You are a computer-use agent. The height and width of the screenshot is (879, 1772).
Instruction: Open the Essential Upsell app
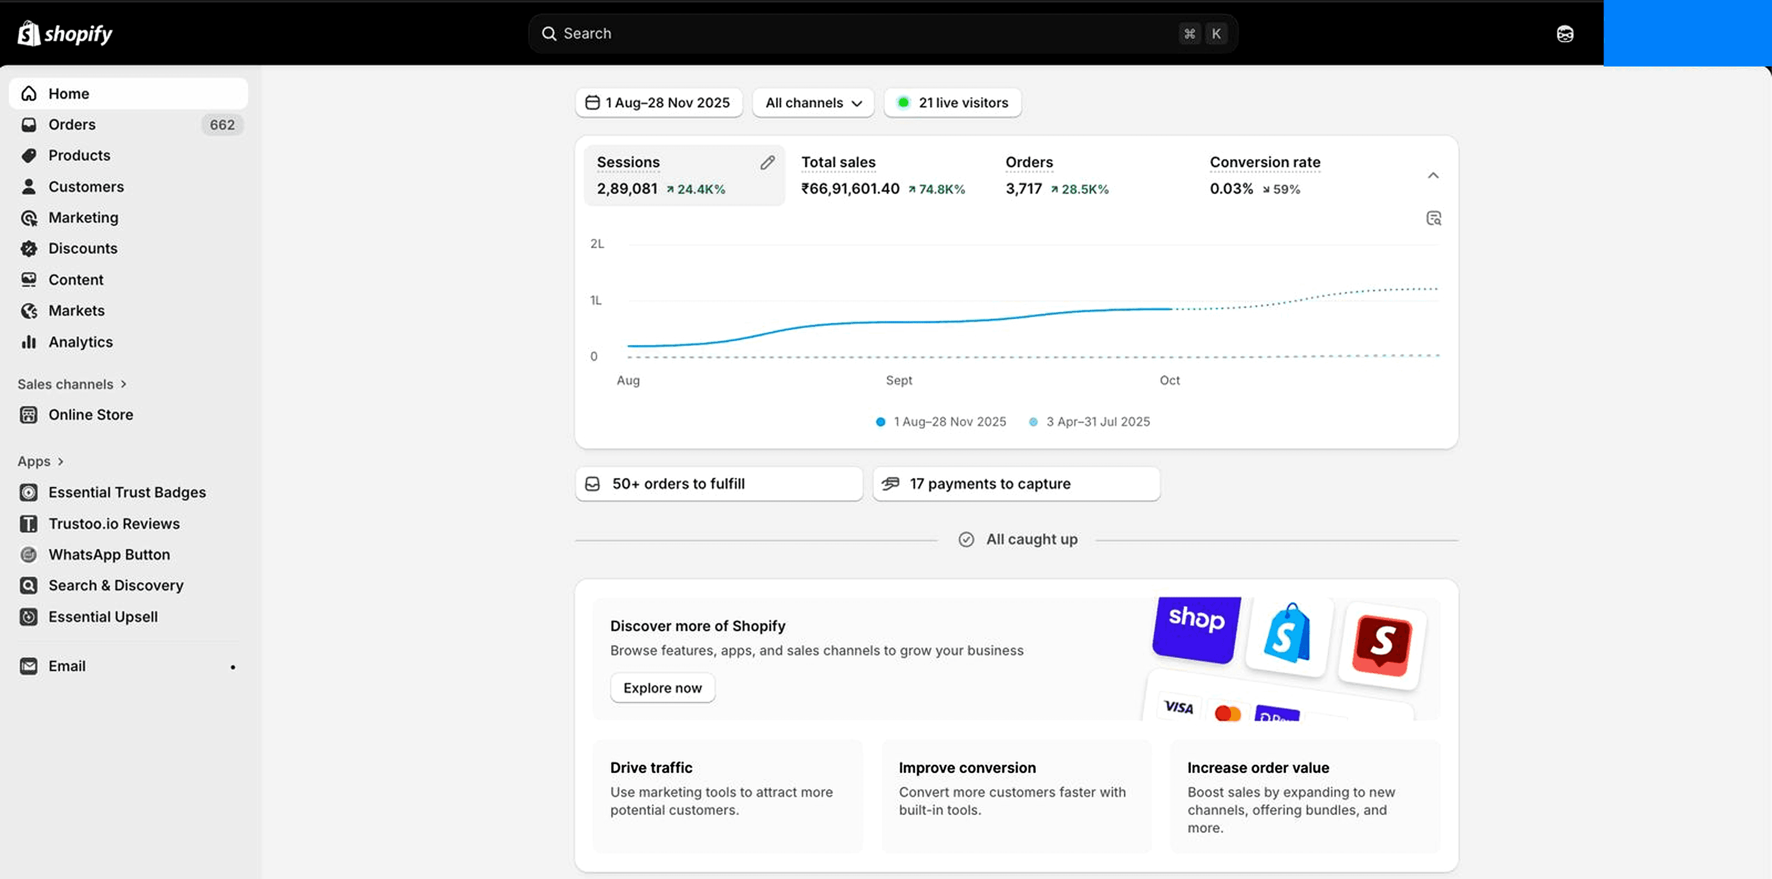(102, 617)
